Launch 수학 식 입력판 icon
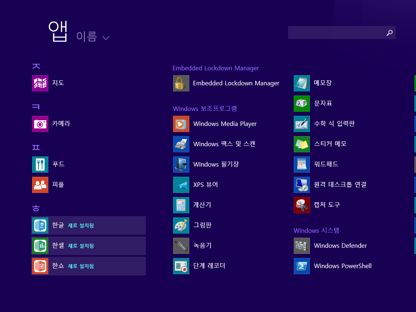This screenshot has height=312, width=416. tap(302, 124)
